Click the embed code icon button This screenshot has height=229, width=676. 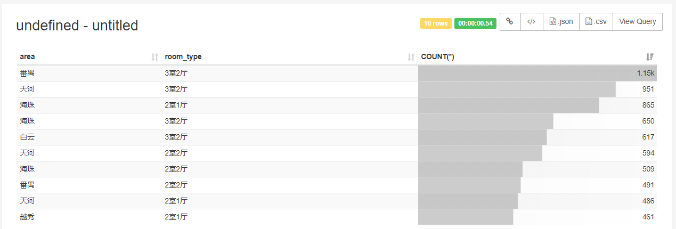click(x=531, y=22)
